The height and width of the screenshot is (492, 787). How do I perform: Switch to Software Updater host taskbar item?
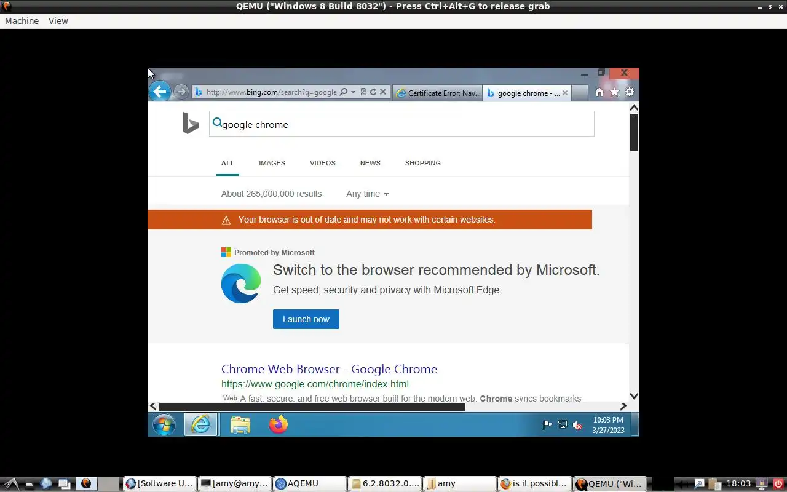[x=160, y=484]
